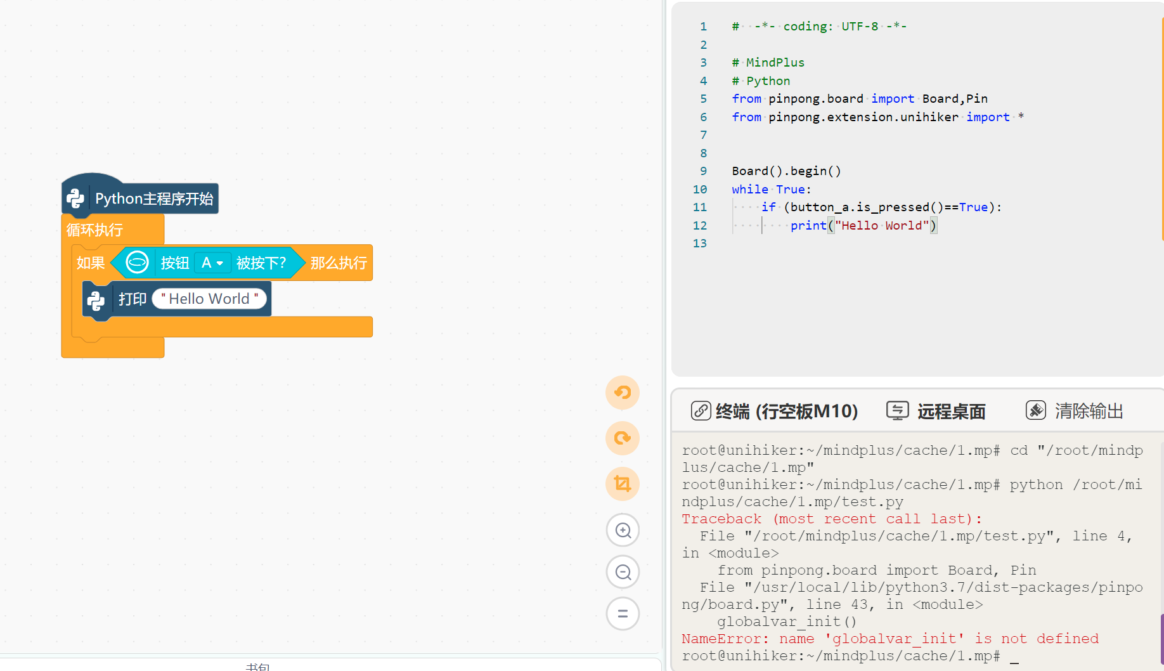Image resolution: width=1164 pixels, height=671 pixels.
Task: Select the Python主程序开始 hat block
Action: [153, 199]
